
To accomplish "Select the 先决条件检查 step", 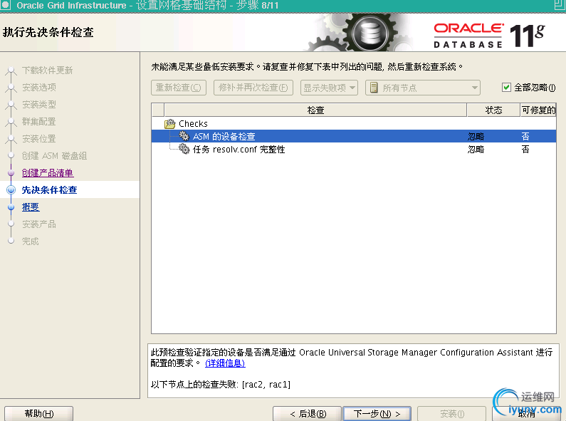I will (49, 190).
